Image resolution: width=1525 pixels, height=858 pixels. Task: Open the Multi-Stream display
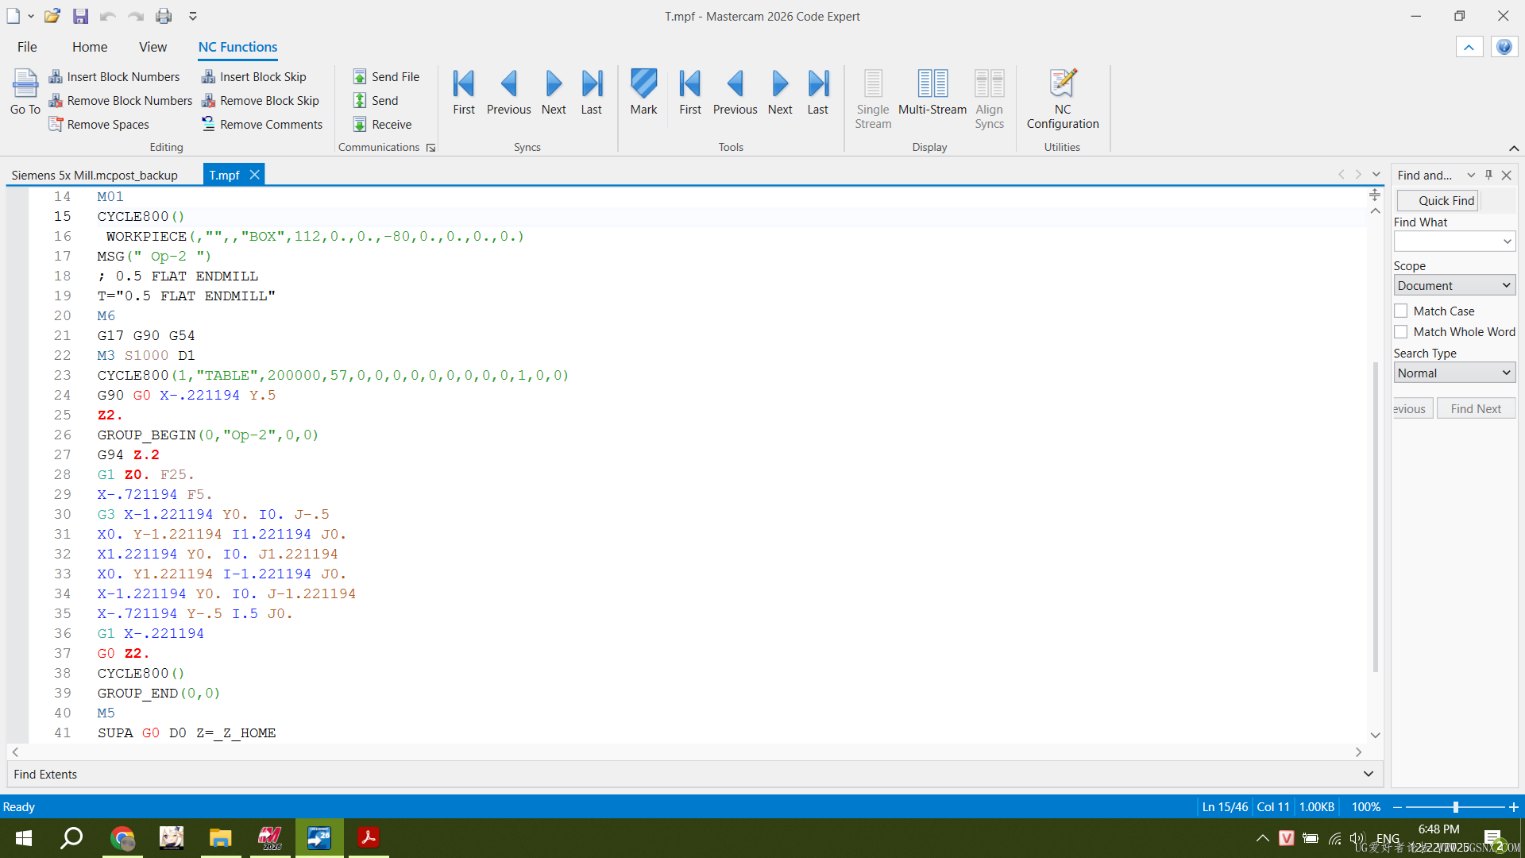pos(932,91)
